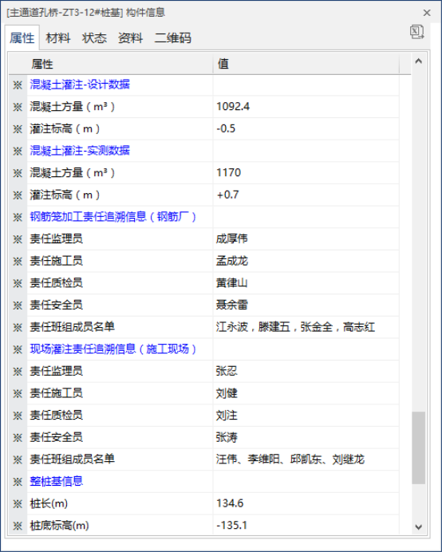
Task: Select the 桩底标高(m) property label
Action: click(x=59, y=526)
